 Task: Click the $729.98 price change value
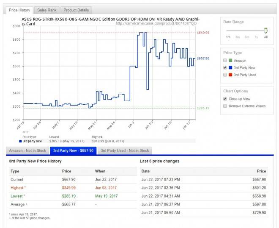[x=259, y=213]
